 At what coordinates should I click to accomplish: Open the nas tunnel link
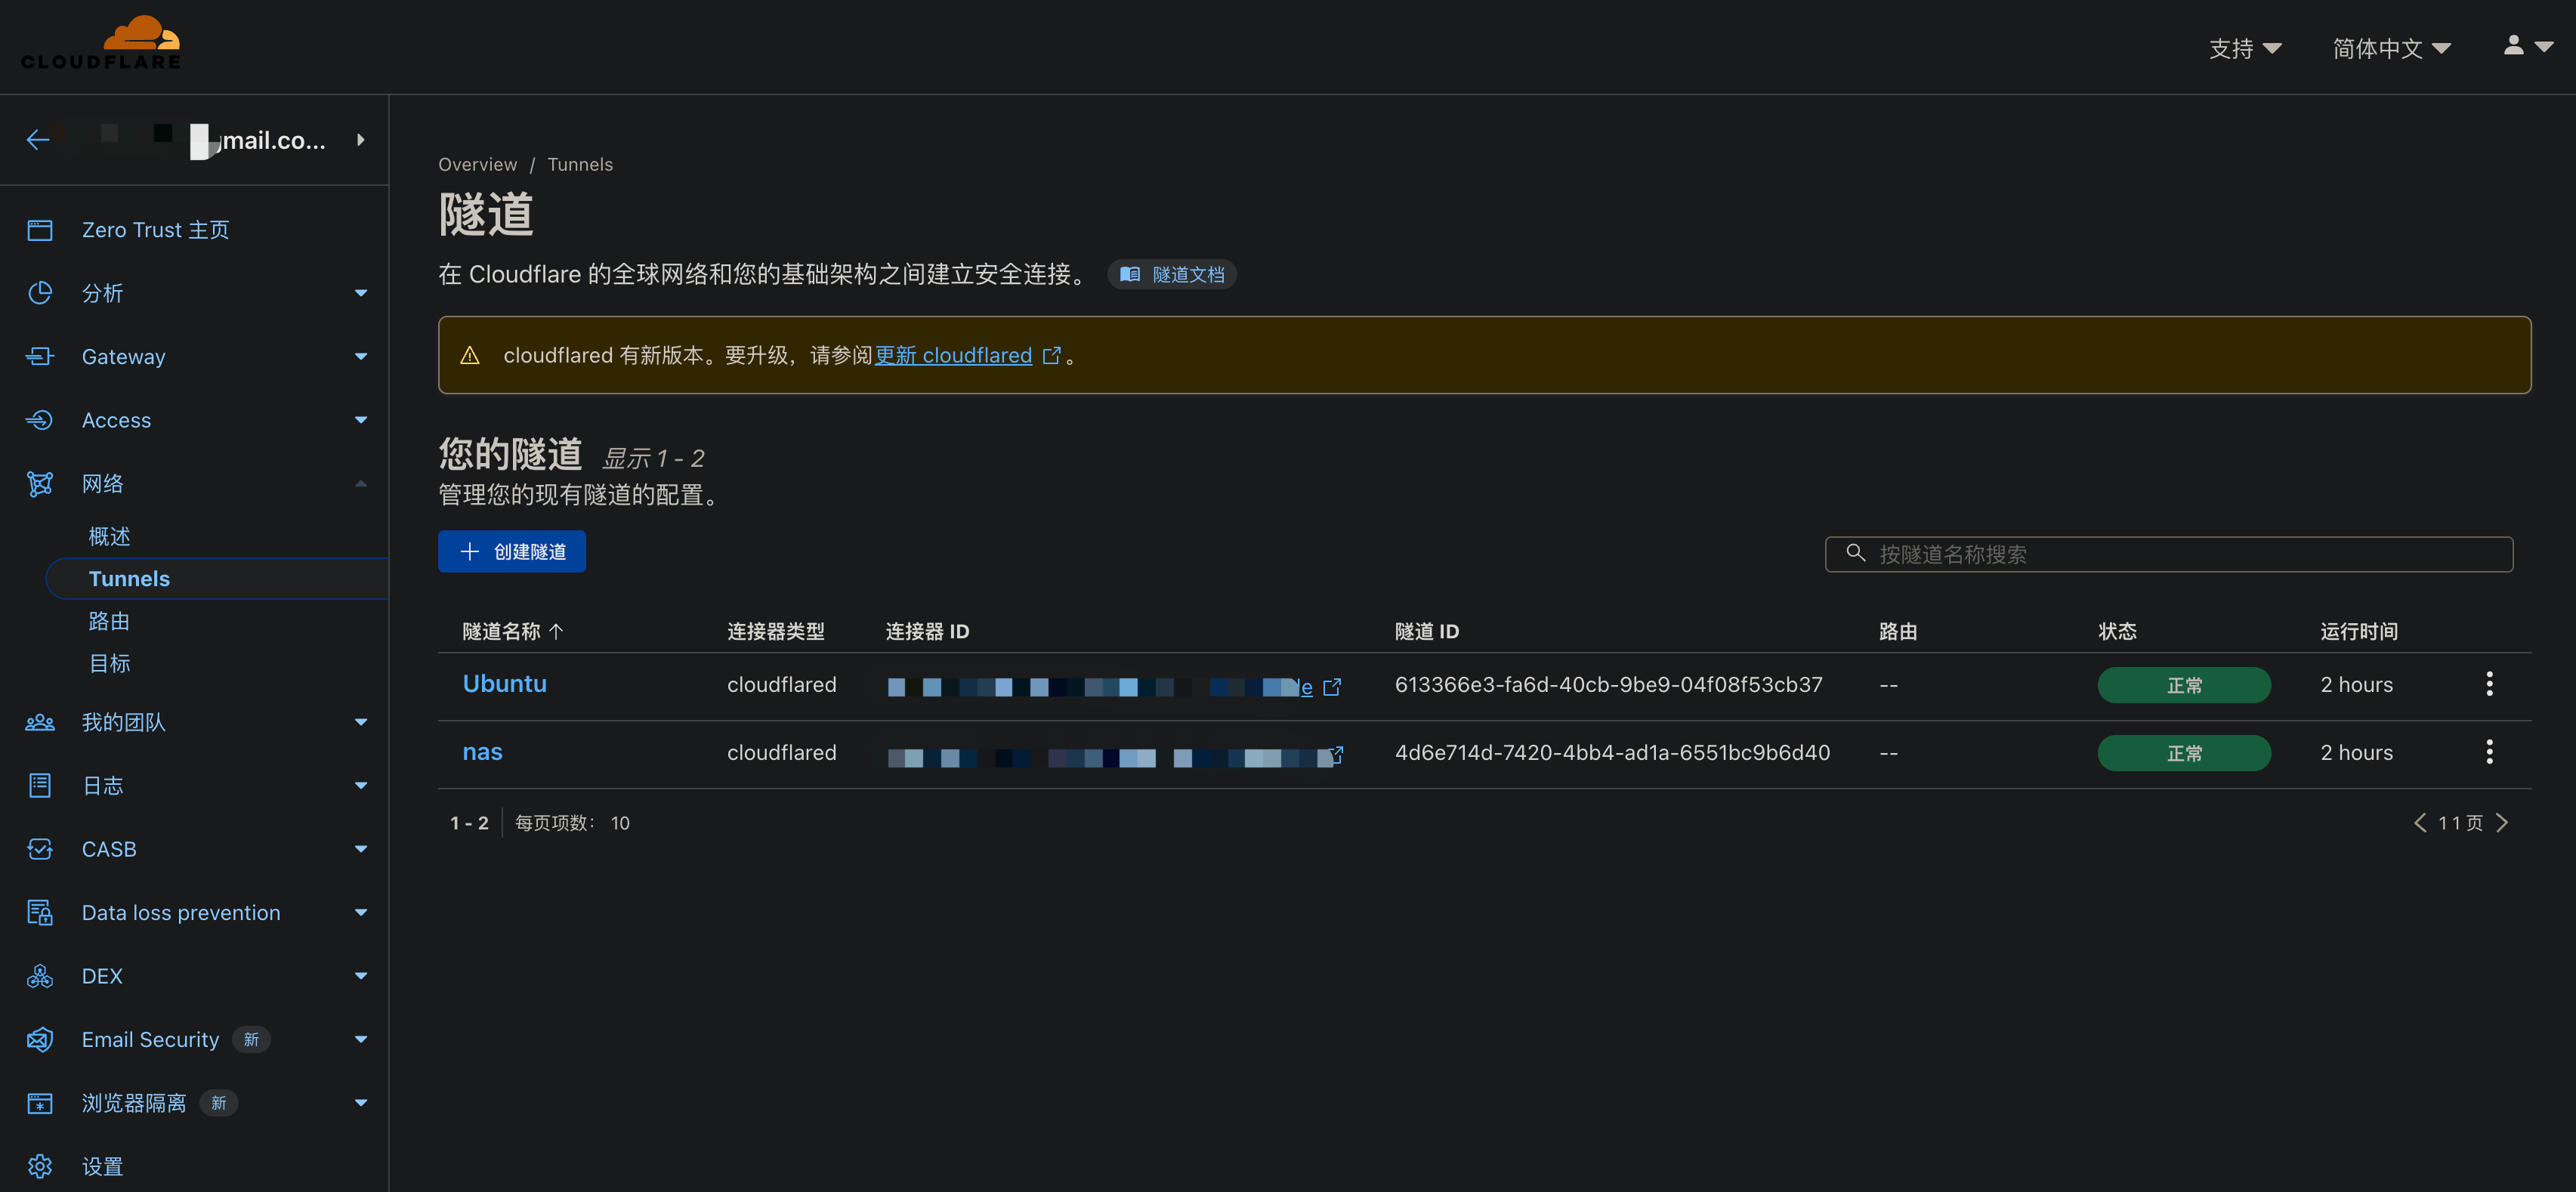[x=482, y=752]
